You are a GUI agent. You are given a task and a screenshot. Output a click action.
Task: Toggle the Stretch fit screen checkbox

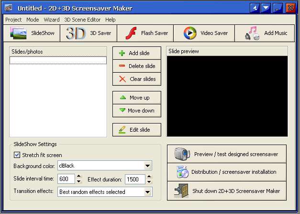(x=17, y=155)
